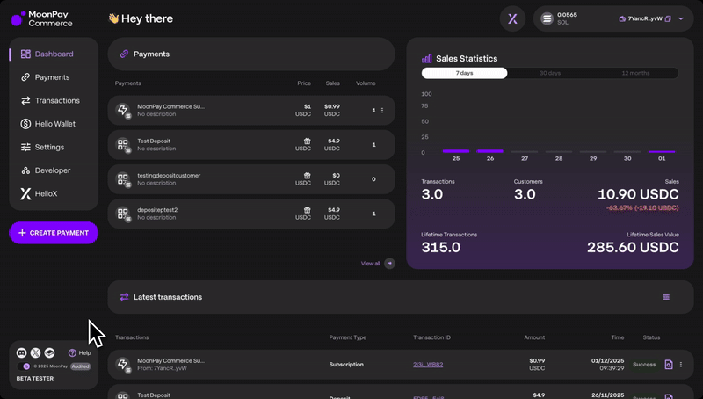Click the QR icon of Test Deposit payment

[122, 144]
